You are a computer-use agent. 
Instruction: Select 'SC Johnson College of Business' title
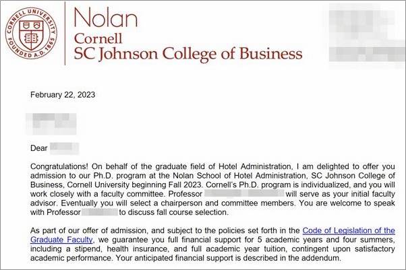(188, 54)
